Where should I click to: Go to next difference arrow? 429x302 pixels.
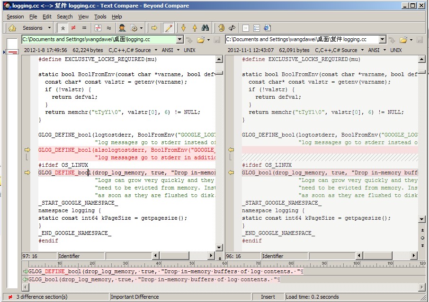(x=183, y=28)
